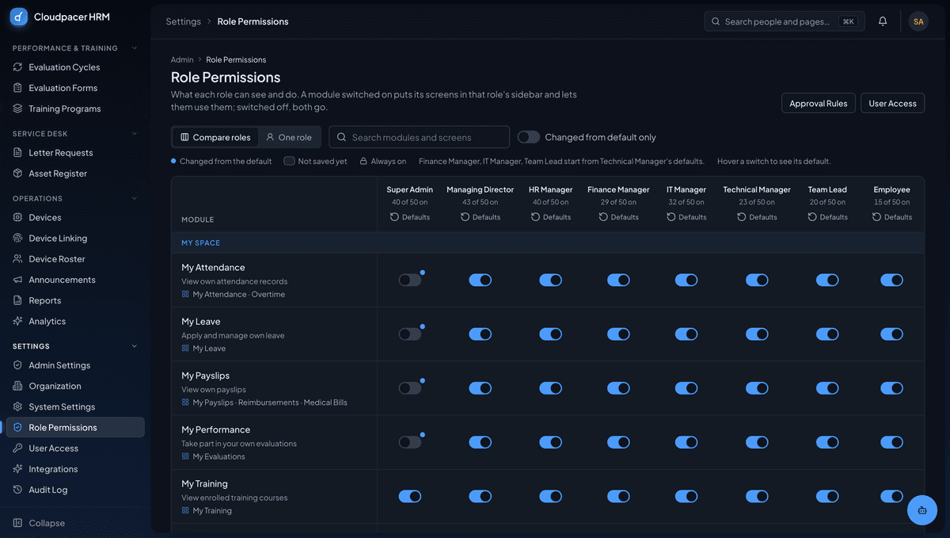The height and width of the screenshot is (538, 950).
Task: Select Role Permissions in sidebar
Action: click(75, 427)
